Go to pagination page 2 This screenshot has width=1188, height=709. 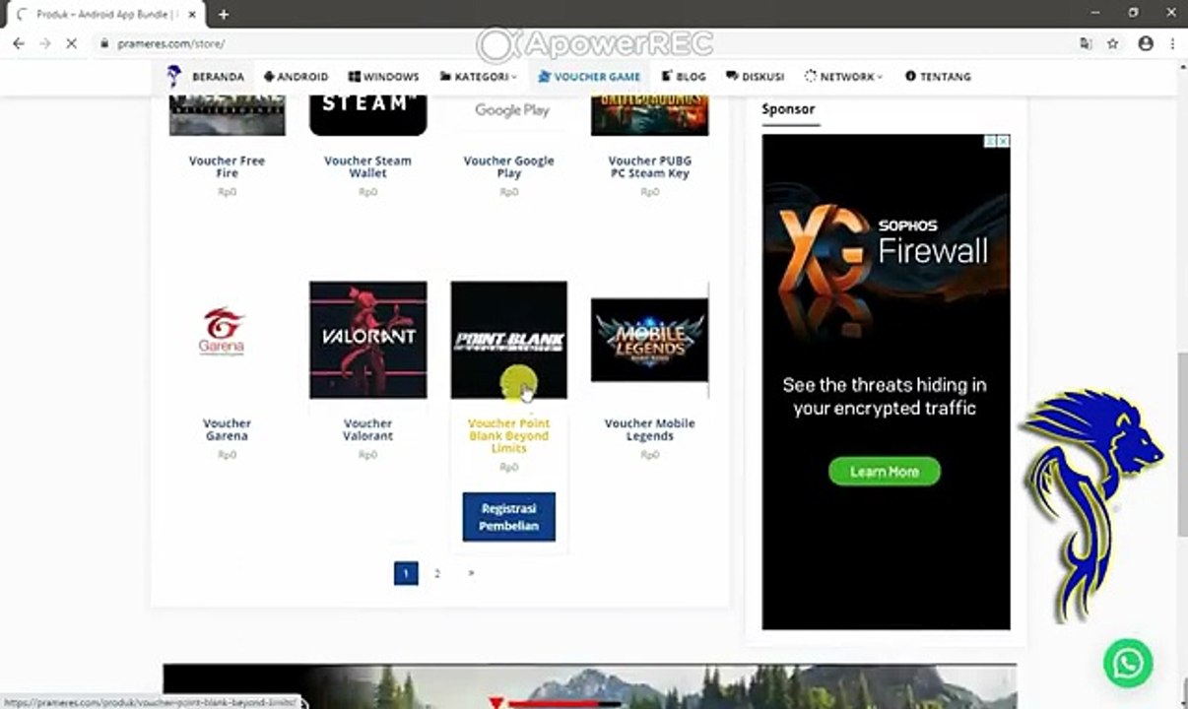pos(437,573)
